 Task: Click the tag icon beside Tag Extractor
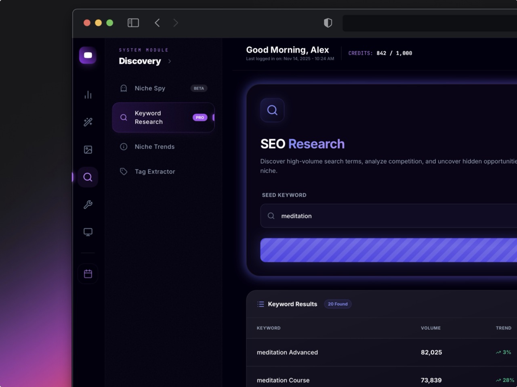(124, 172)
